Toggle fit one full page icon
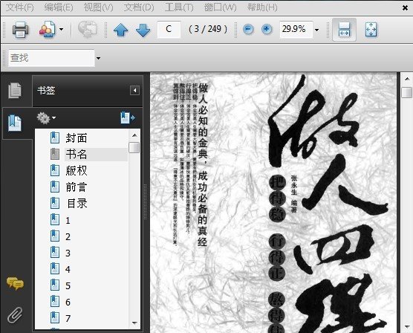Screen dimensions: 413x333 pyautogui.click(x=371, y=29)
